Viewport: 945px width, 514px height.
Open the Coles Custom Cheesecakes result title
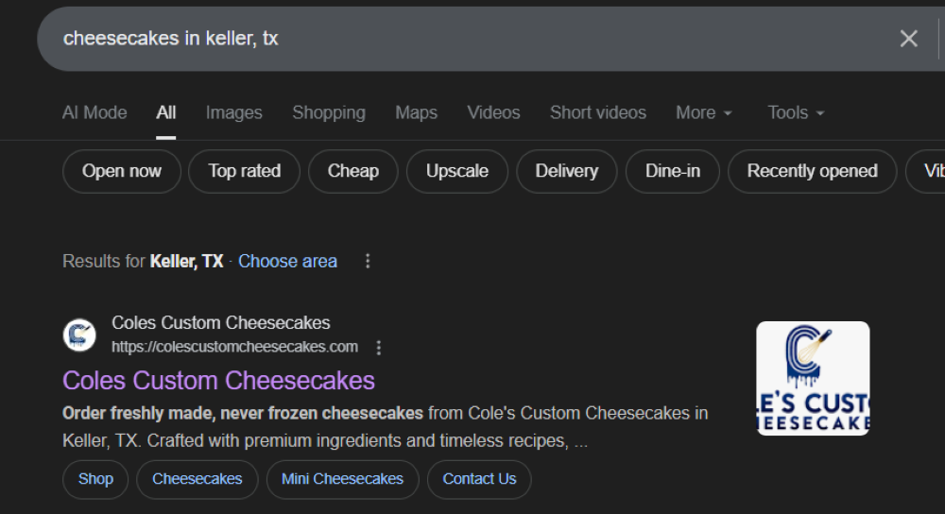tap(218, 380)
